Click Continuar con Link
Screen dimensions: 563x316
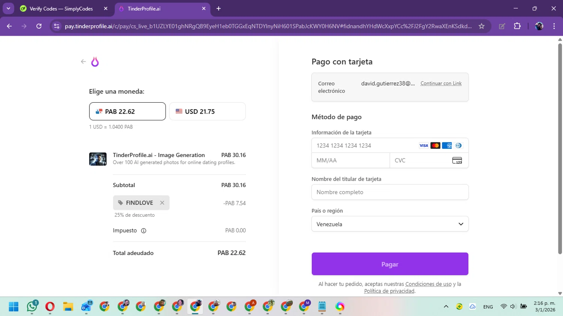(441, 83)
